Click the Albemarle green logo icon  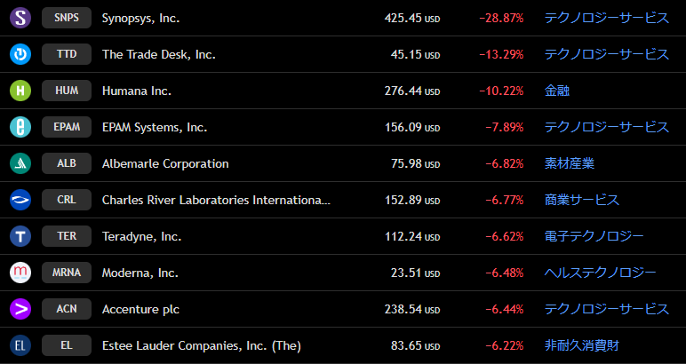point(20,164)
